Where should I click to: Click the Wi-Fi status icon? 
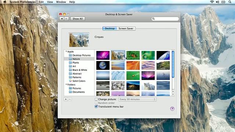coord(212,2)
